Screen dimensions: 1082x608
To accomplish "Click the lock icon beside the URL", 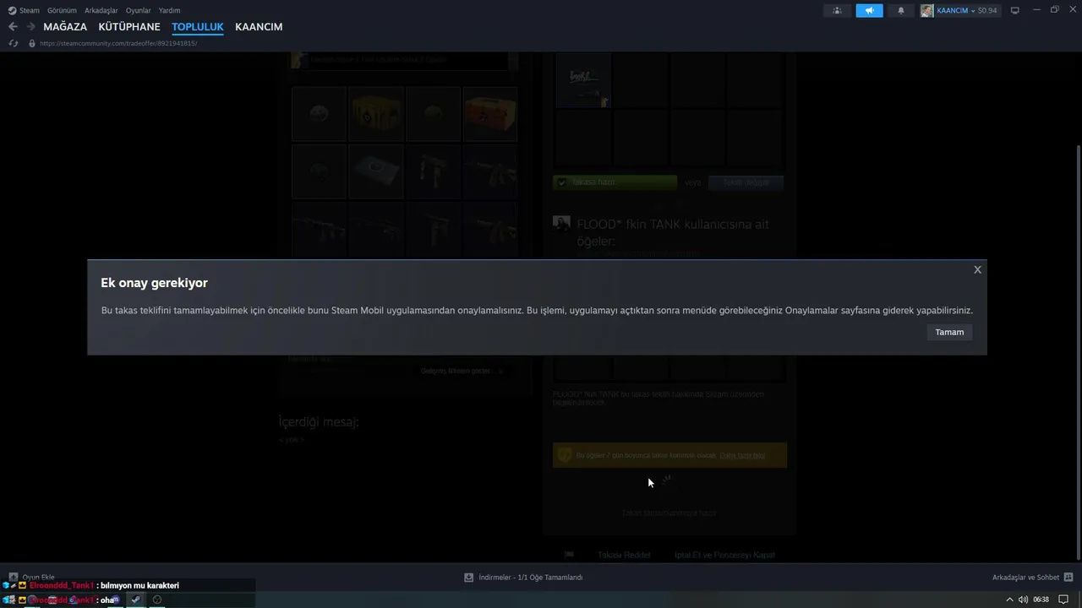I will tap(32, 43).
